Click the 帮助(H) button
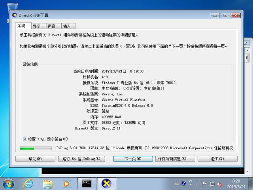 click(x=35, y=159)
